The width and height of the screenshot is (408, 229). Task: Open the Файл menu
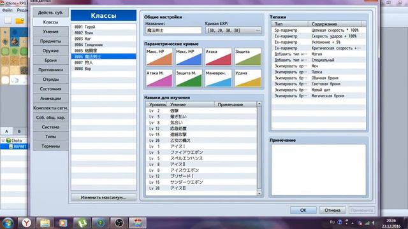click(x=7, y=10)
